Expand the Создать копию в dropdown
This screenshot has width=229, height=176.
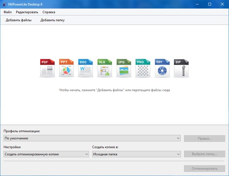point(136,154)
